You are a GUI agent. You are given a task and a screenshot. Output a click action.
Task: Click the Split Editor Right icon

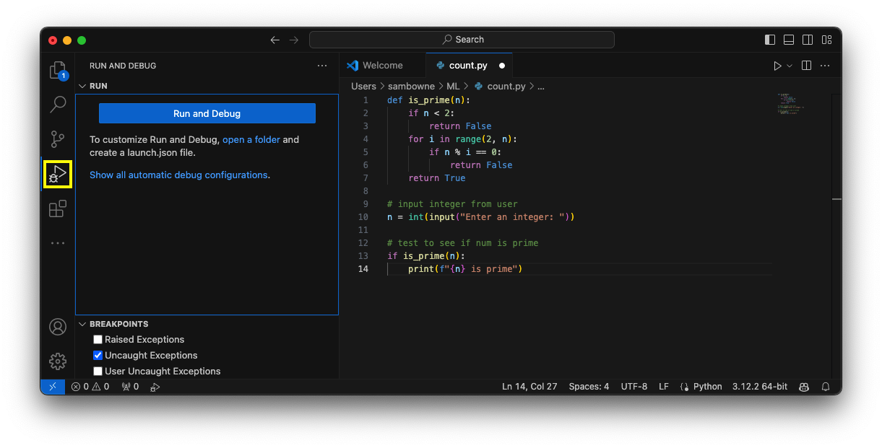click(x=806, y=66)
